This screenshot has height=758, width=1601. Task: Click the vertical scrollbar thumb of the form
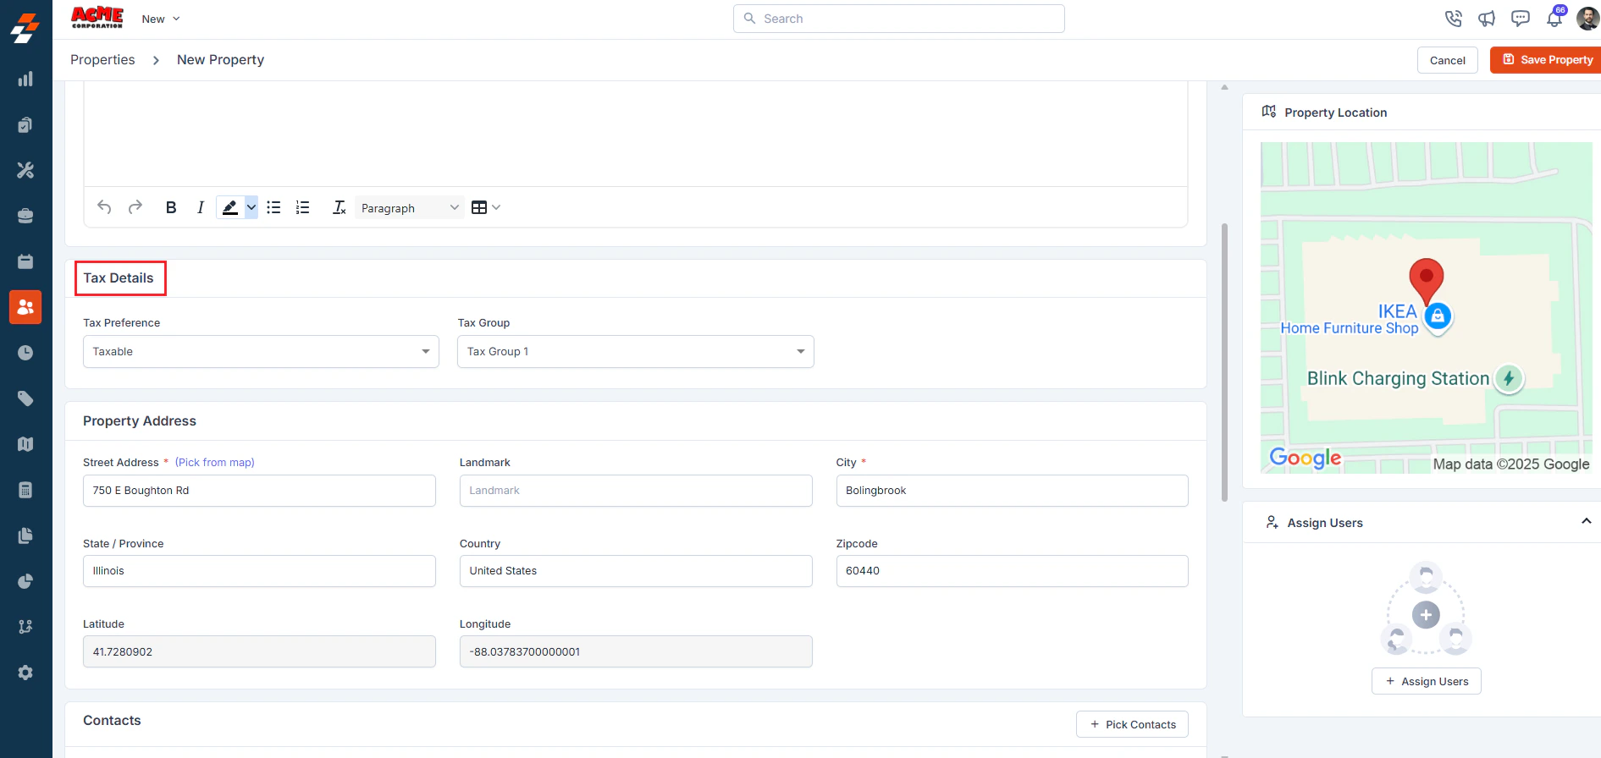pos(1224,362)
